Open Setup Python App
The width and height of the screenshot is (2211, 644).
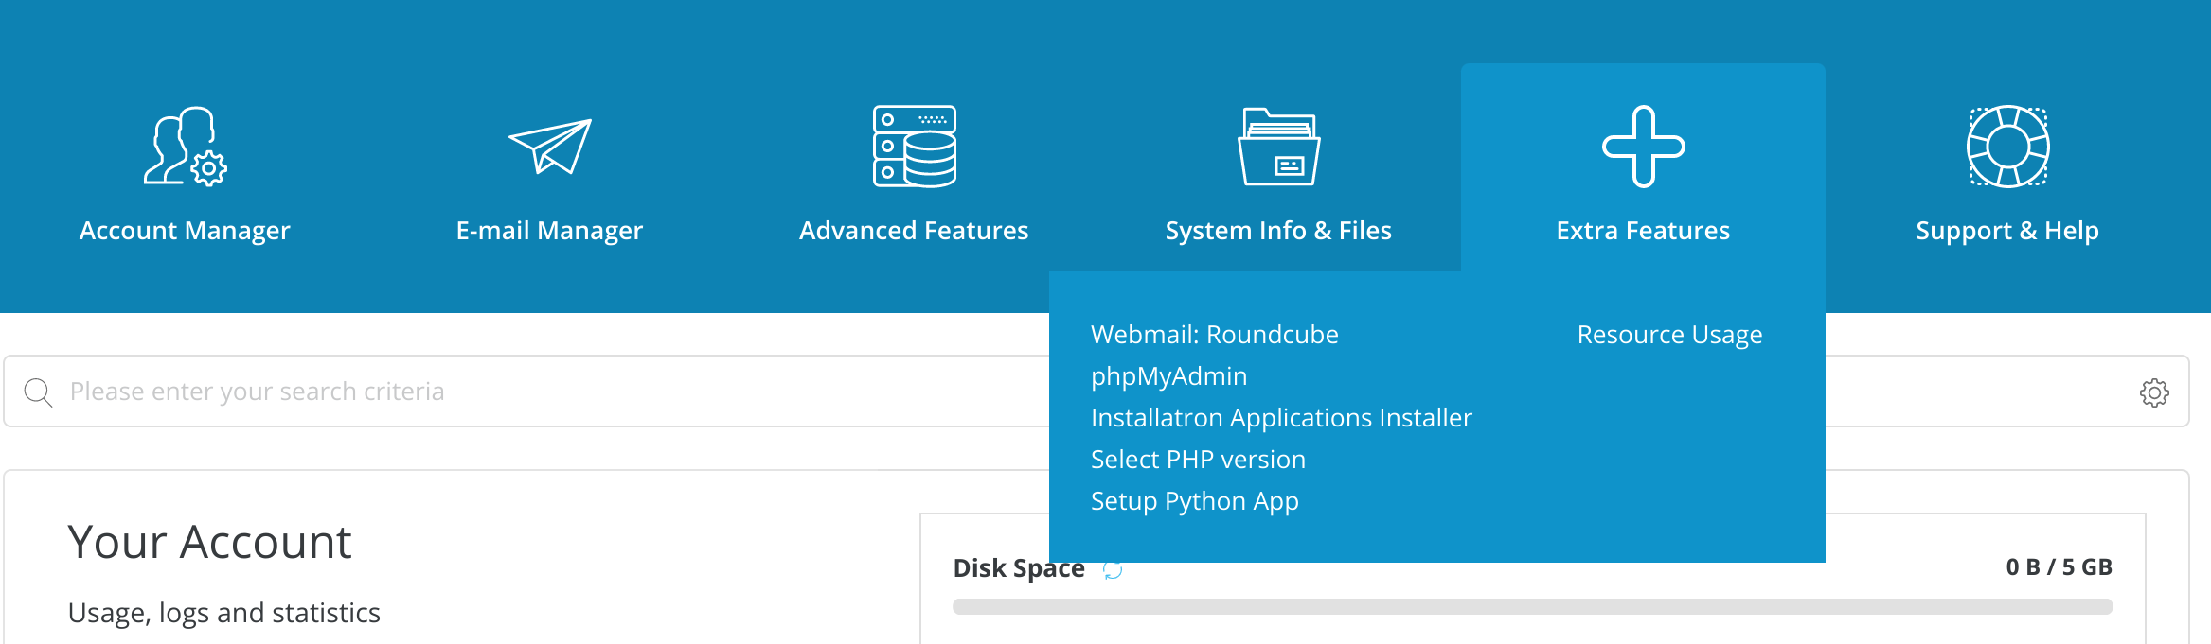[x=1194, y=501]
